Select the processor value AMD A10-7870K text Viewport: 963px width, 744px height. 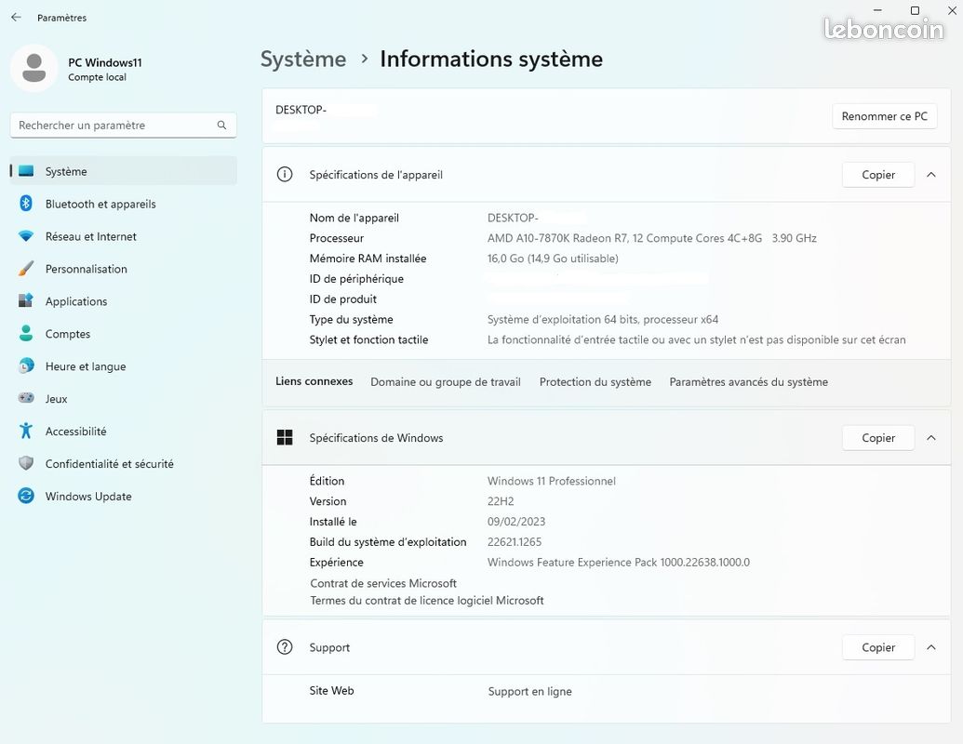point(652,238)
